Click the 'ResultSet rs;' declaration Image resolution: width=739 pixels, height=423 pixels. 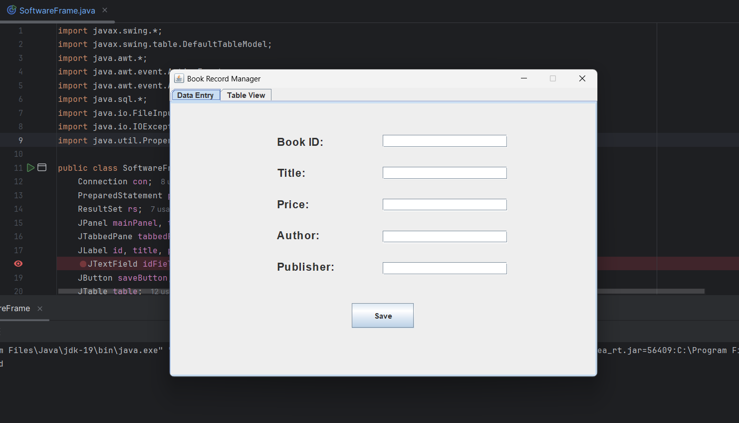pos(110,209)
